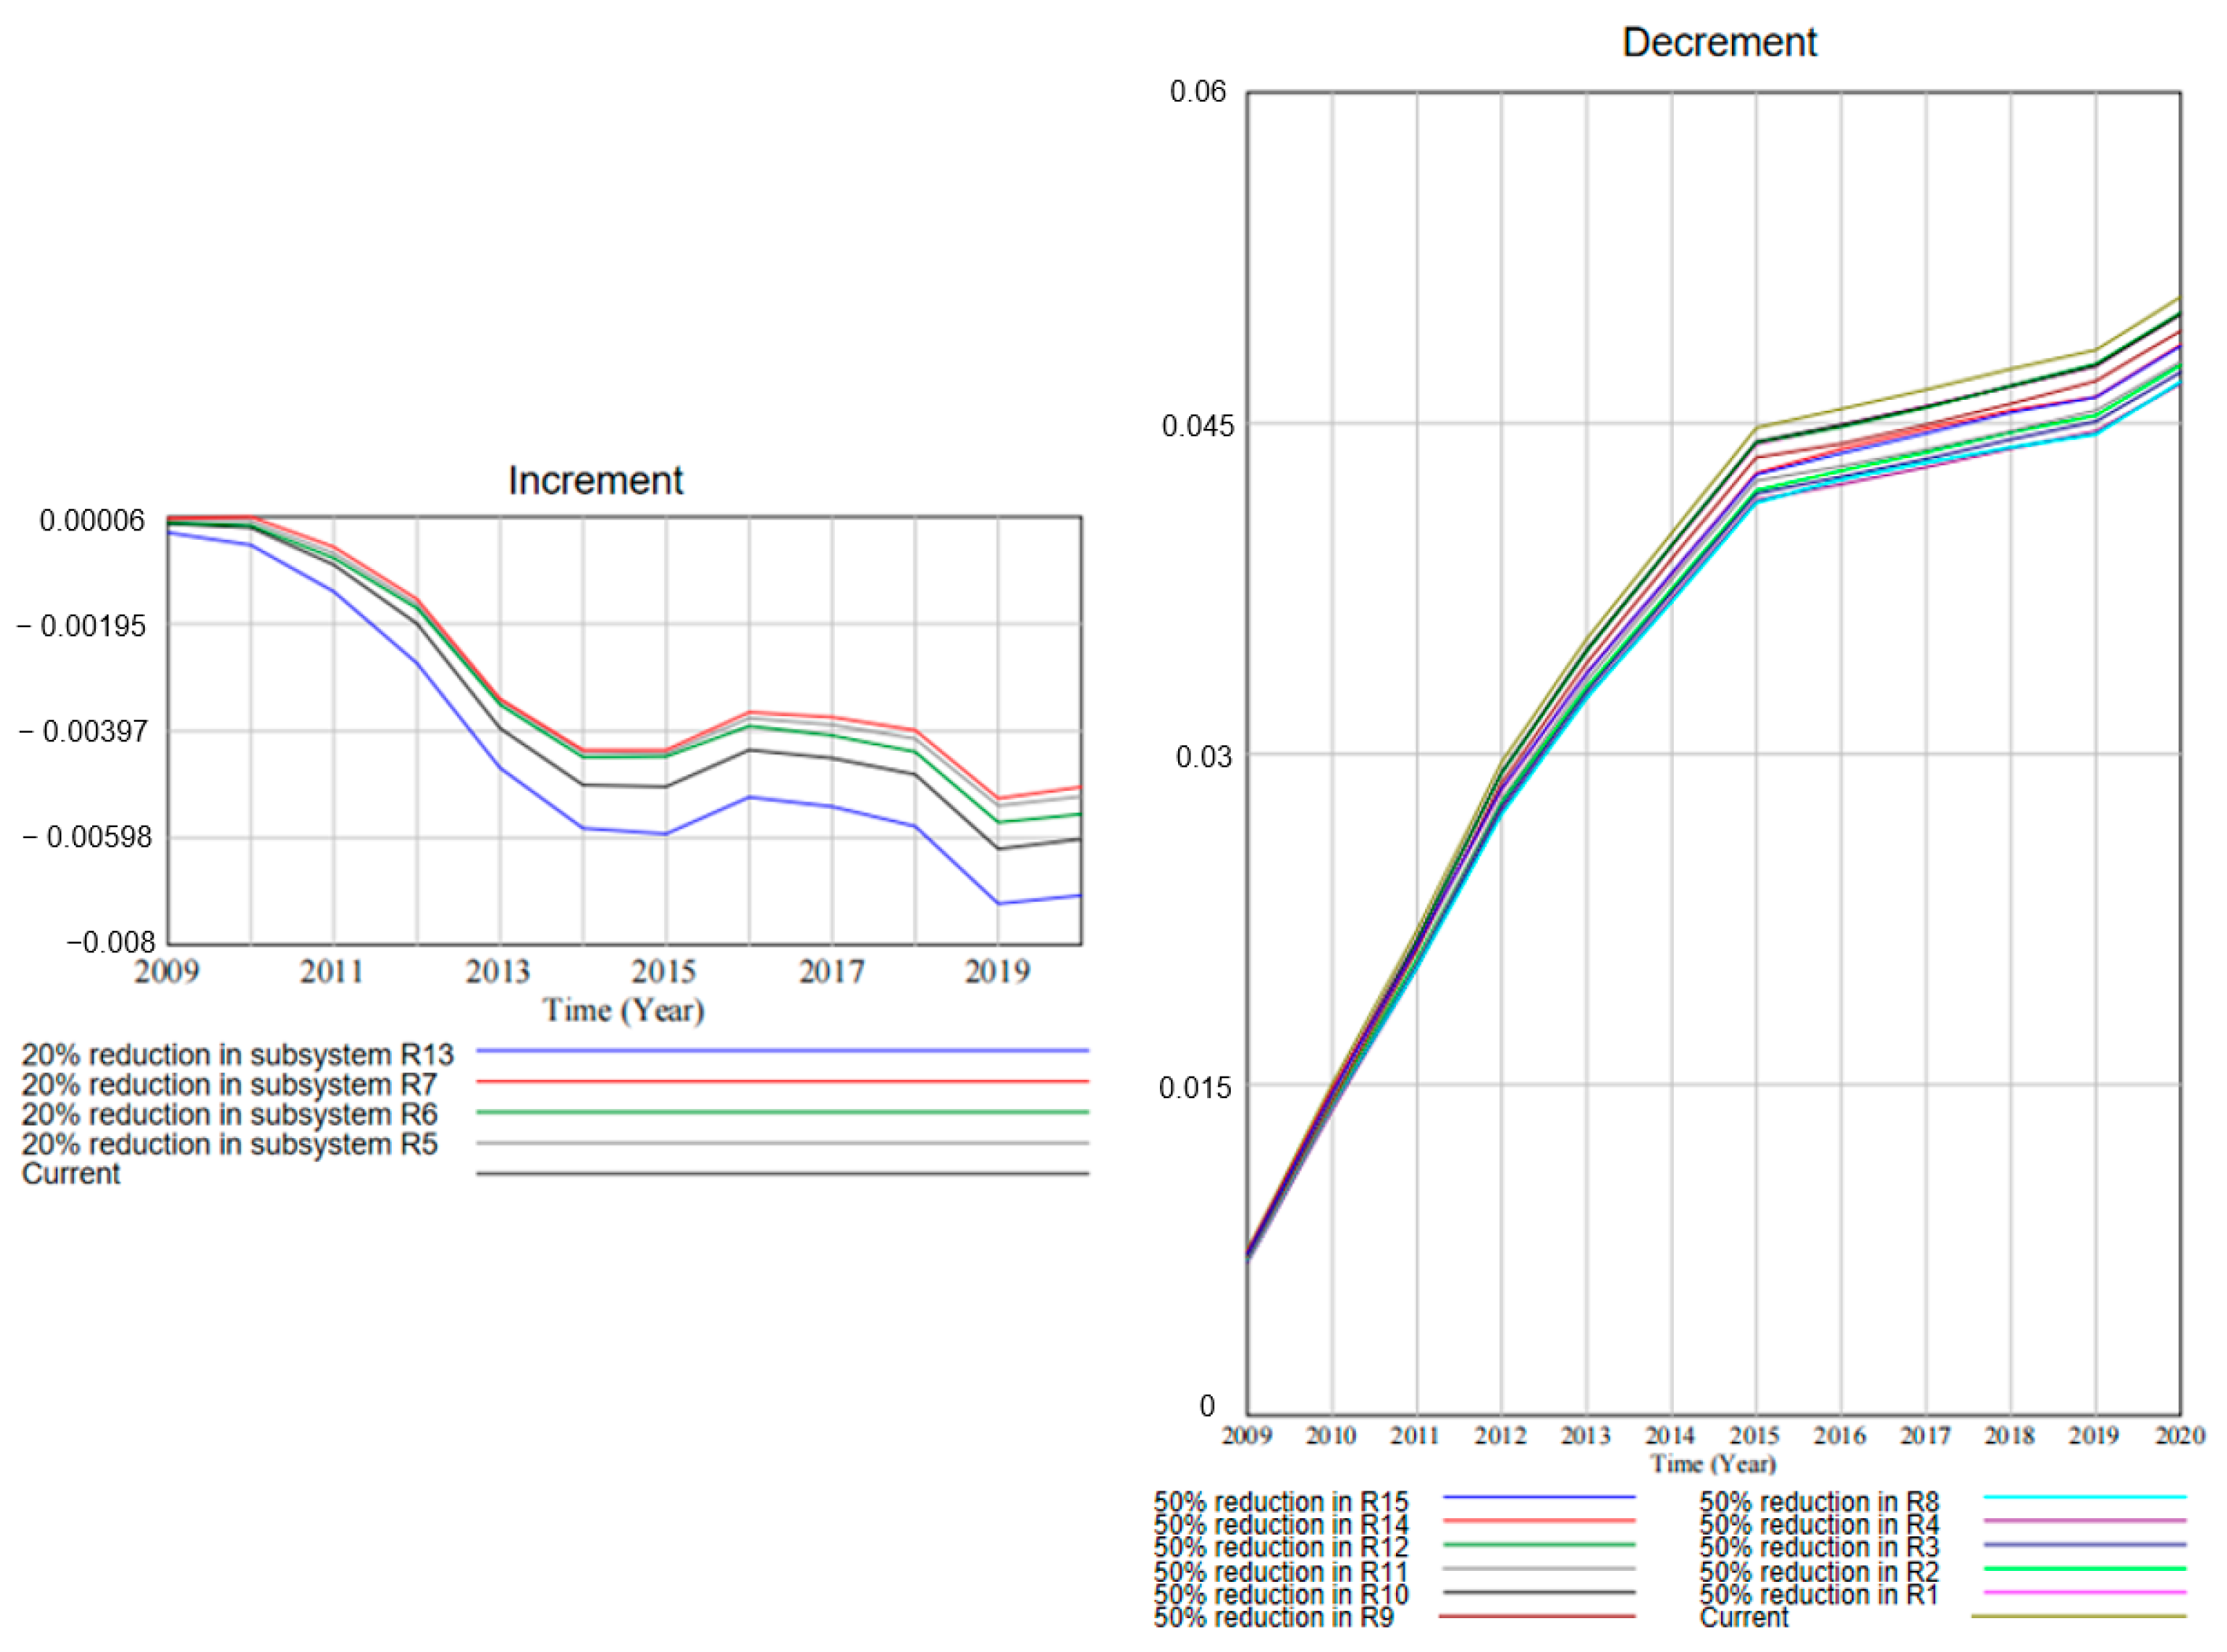Click the red R7 subsystem legend line
This screenshot has height=1652, width=2227.
(x=781, y=1082)
